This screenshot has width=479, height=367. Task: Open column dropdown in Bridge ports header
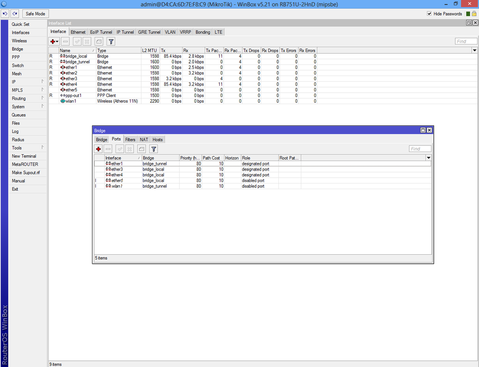coord(428,158)
